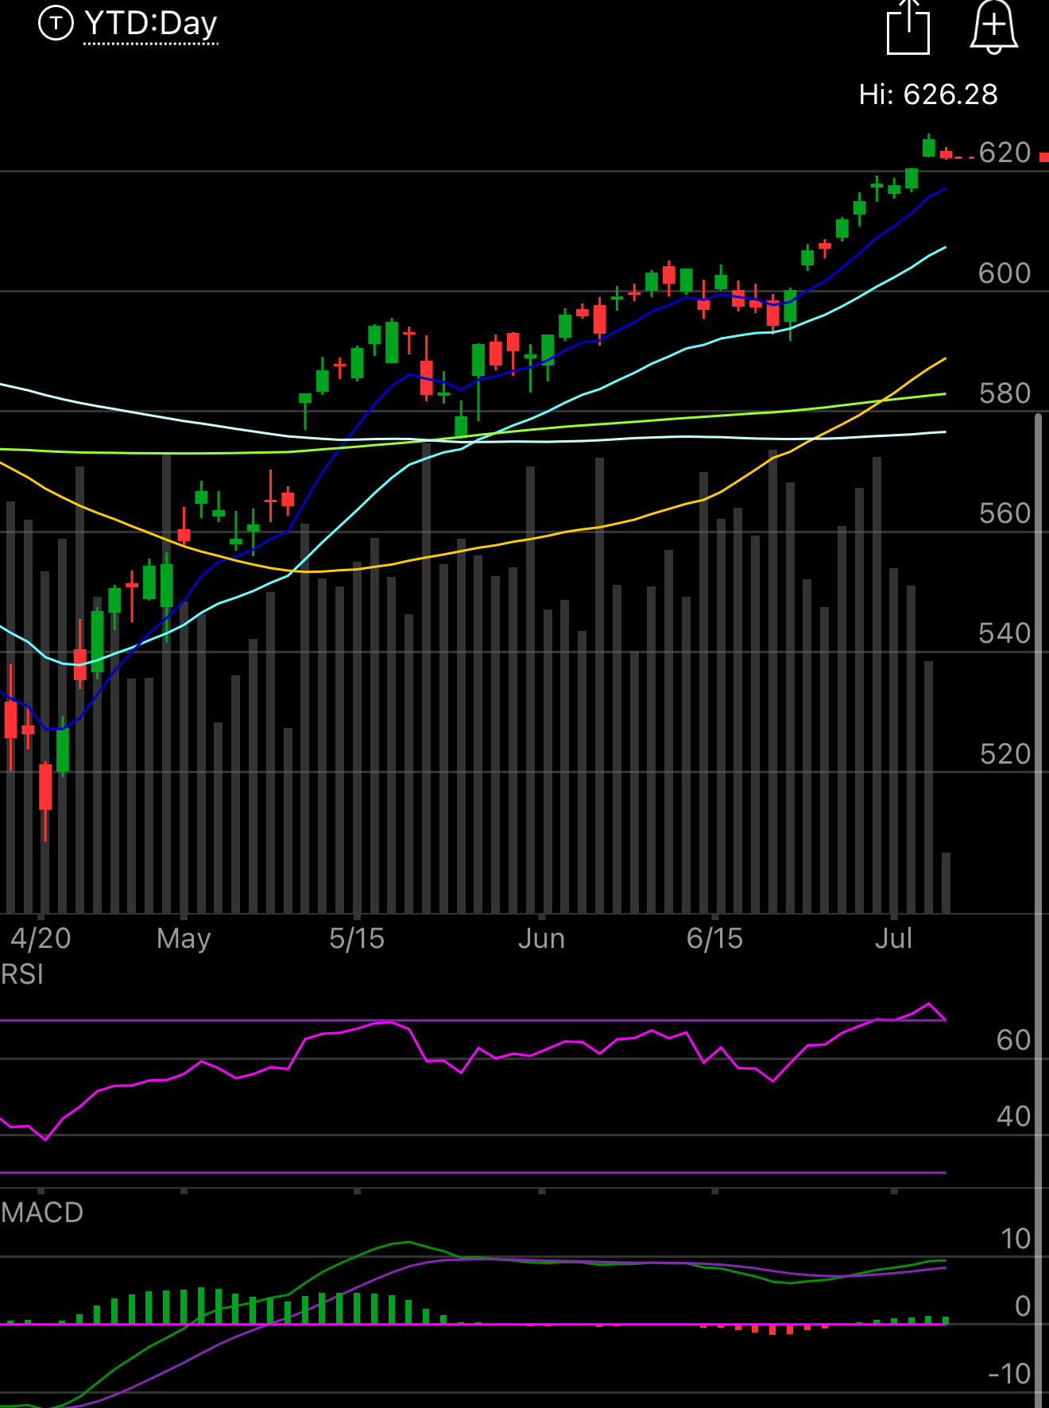Tap the Jun date axis label
The image size is (1049, 1408).
tap(541, 938)
